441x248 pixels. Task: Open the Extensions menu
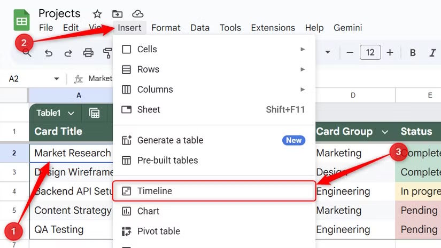[273, 28]
